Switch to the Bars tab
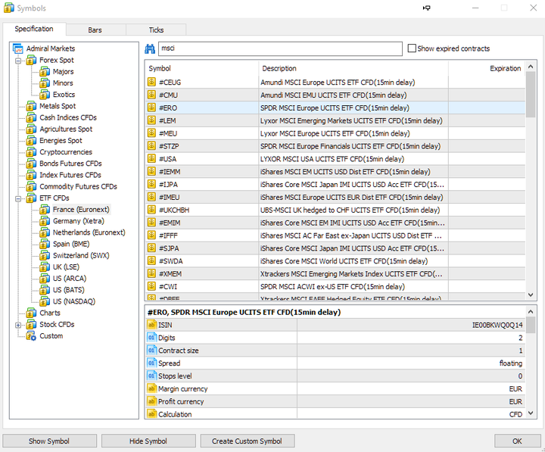545x452 pixels. pyautogui.click(x=95, y=30)
